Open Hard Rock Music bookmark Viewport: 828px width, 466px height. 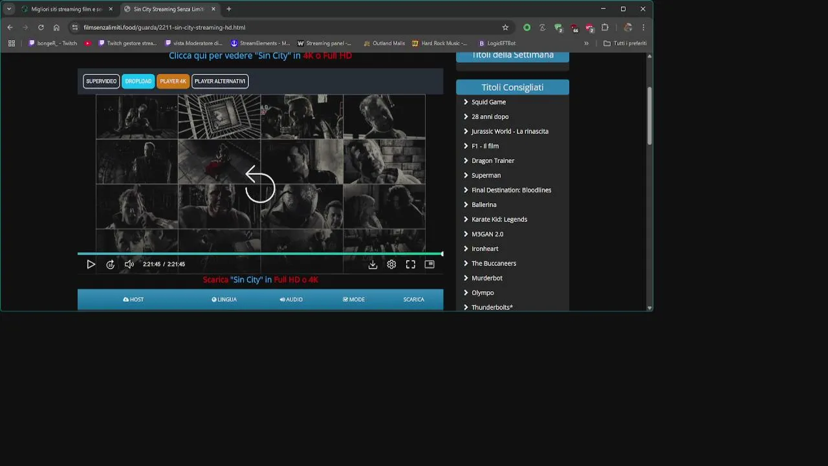tap(440, 43)
